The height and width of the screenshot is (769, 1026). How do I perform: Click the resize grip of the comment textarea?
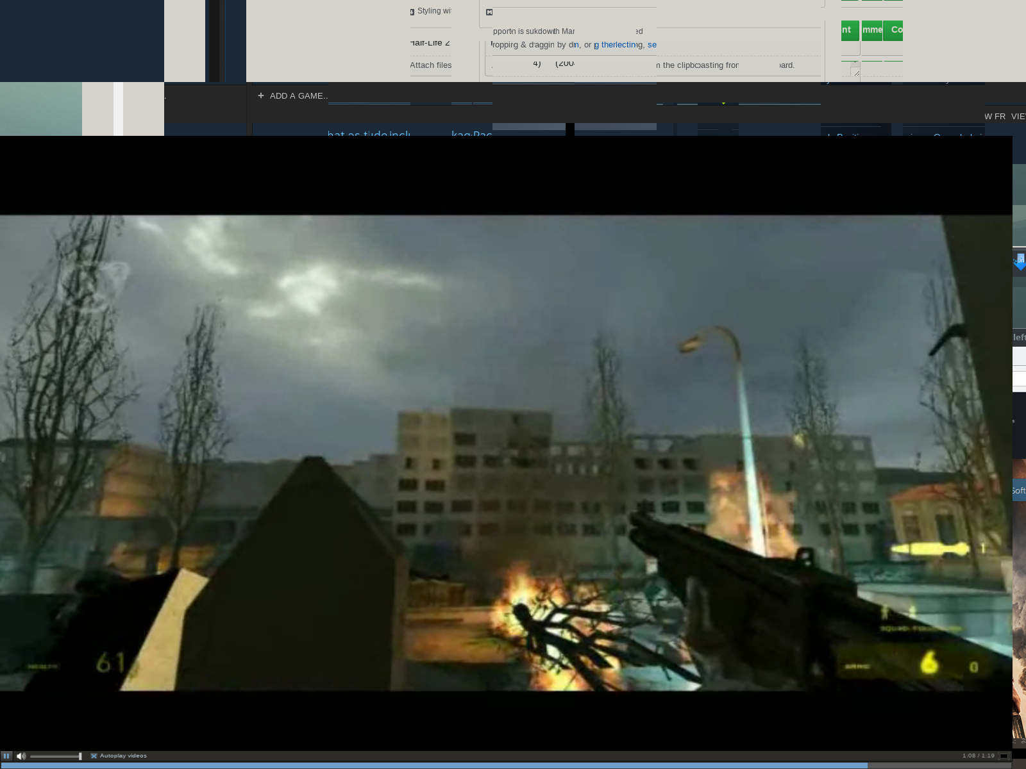click(855, 72)
